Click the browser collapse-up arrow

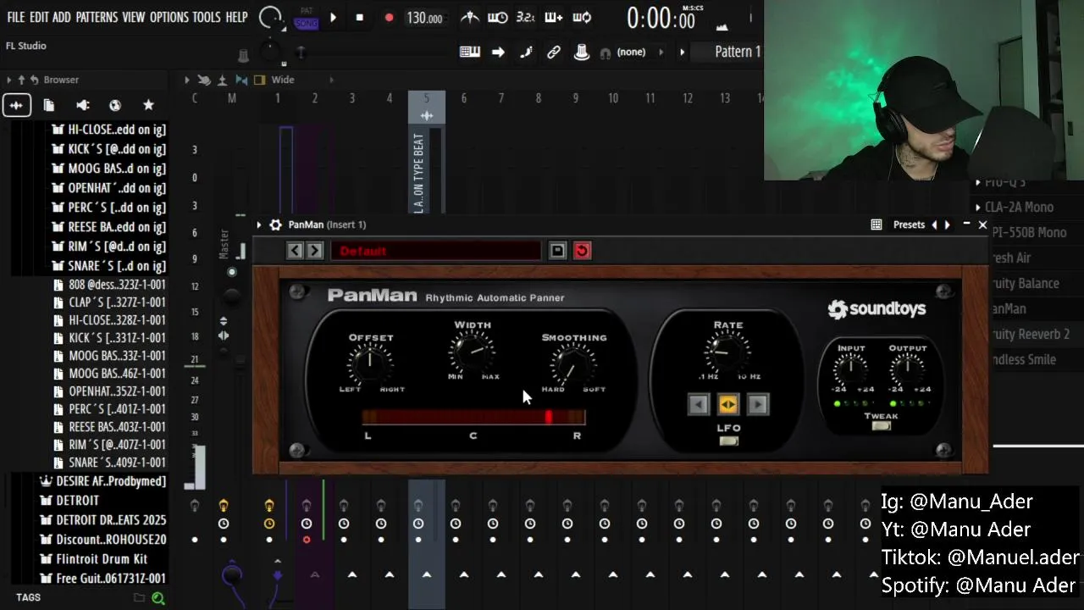(21, 80)
